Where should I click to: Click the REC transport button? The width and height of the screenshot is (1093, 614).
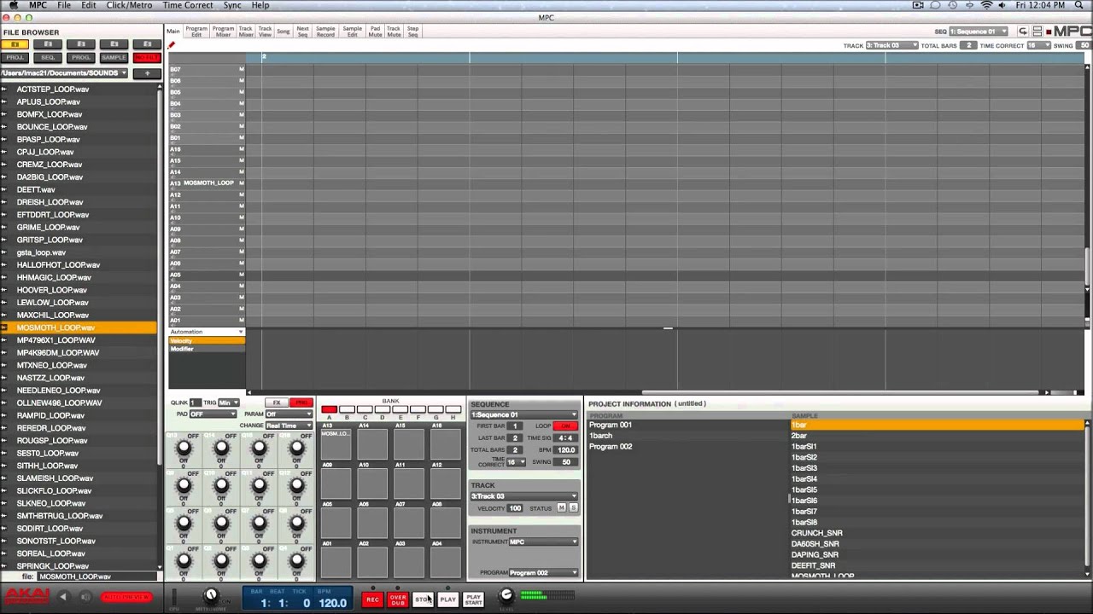pyautogui.click(x=372, y=600)
